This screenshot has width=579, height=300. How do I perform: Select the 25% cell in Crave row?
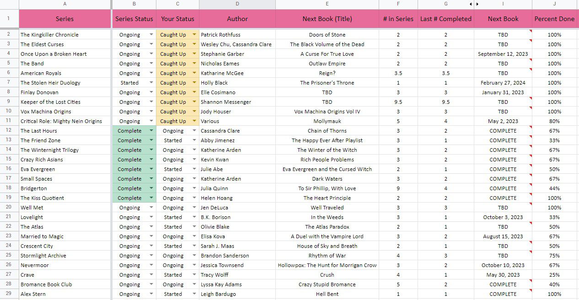554,275
